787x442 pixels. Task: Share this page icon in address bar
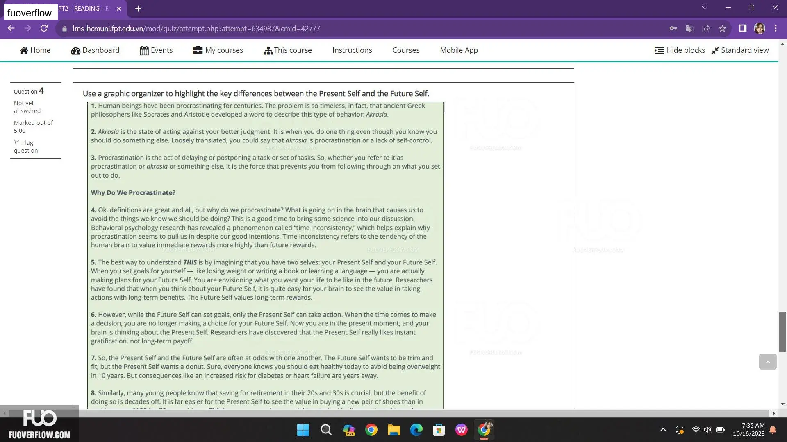(706, 28)
